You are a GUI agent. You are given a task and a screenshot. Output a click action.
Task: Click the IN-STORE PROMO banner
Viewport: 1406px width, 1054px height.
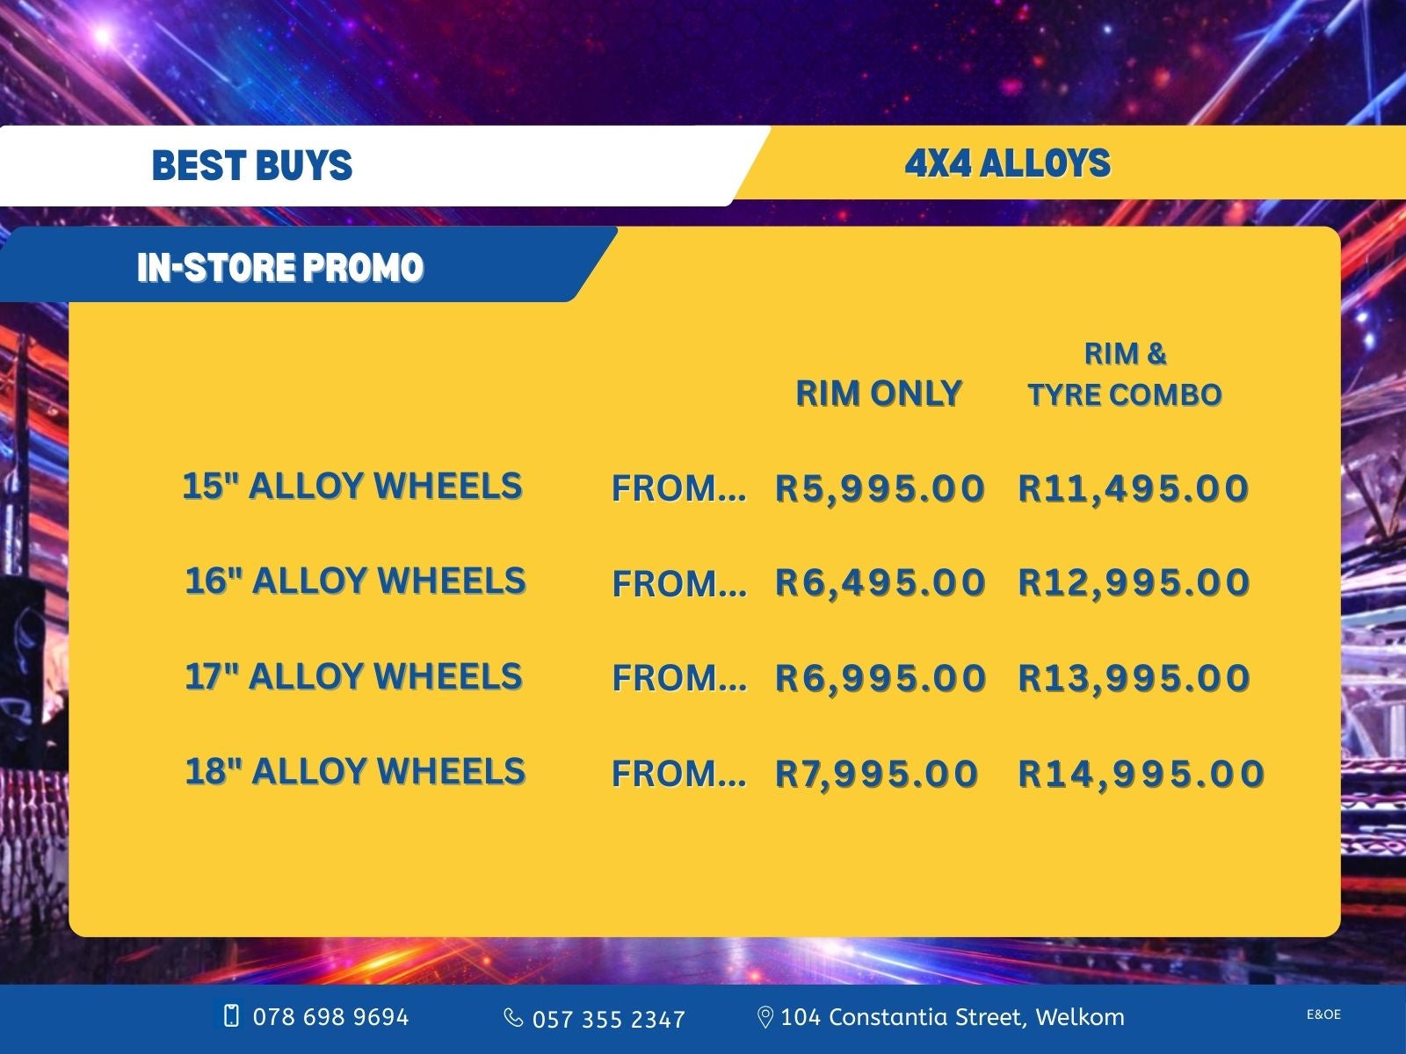pos(280,268)
